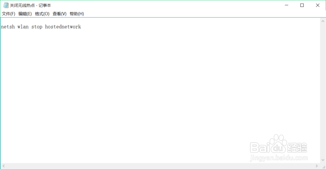Minimize the Notepad window
Viewport: 326px width, 169px height.
[x=287, y=5]
